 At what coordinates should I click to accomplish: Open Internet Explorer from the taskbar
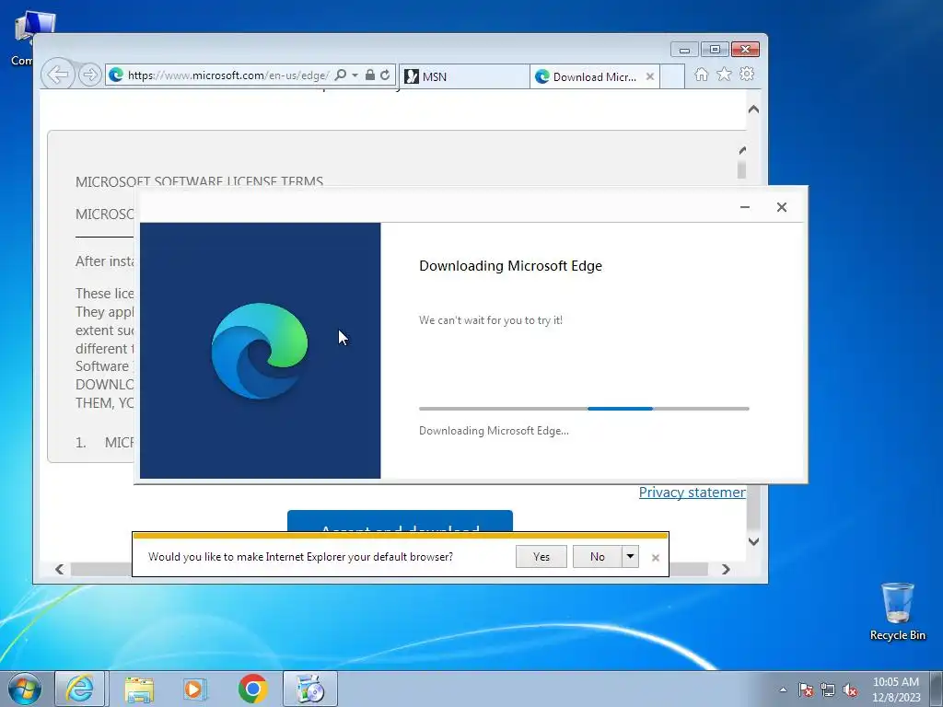click(x=80, y=689)
